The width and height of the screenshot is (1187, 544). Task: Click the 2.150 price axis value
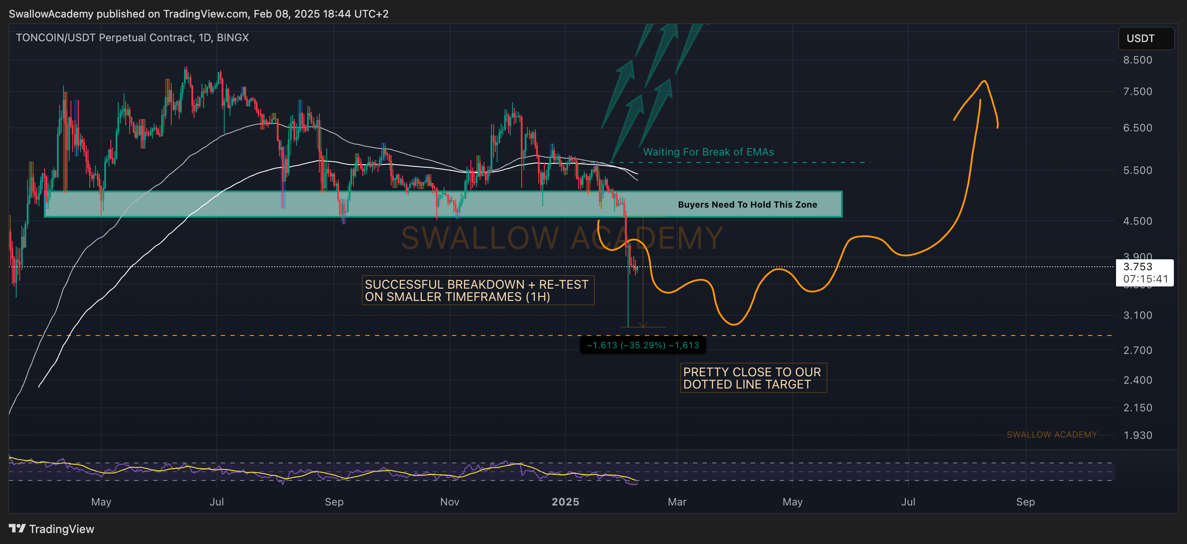pyautogui.click(x=1137, y=408)
